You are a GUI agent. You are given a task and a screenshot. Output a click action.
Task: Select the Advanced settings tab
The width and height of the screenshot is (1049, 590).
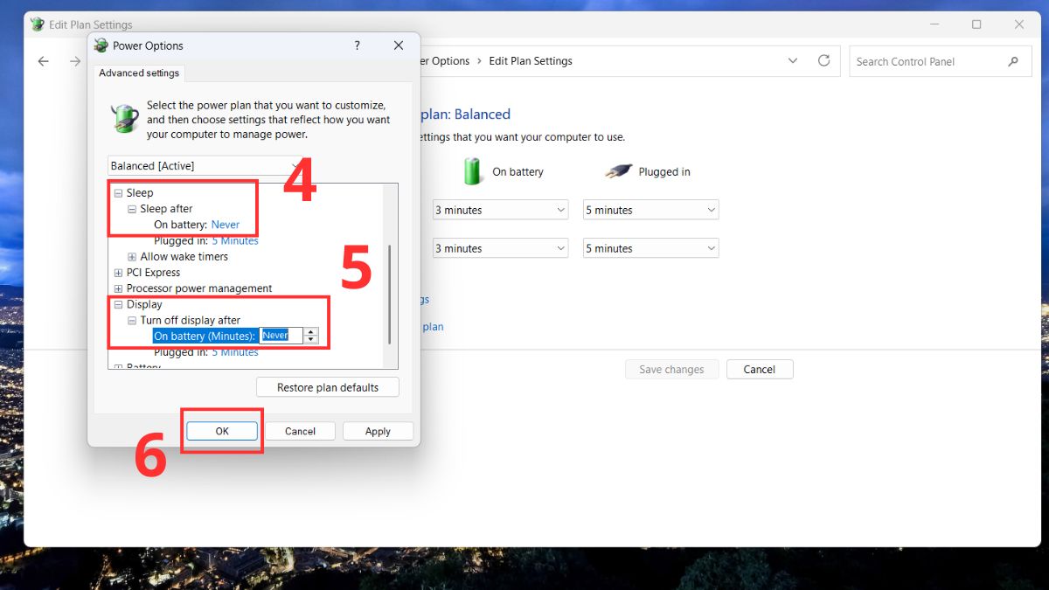(x=139, y=73)
